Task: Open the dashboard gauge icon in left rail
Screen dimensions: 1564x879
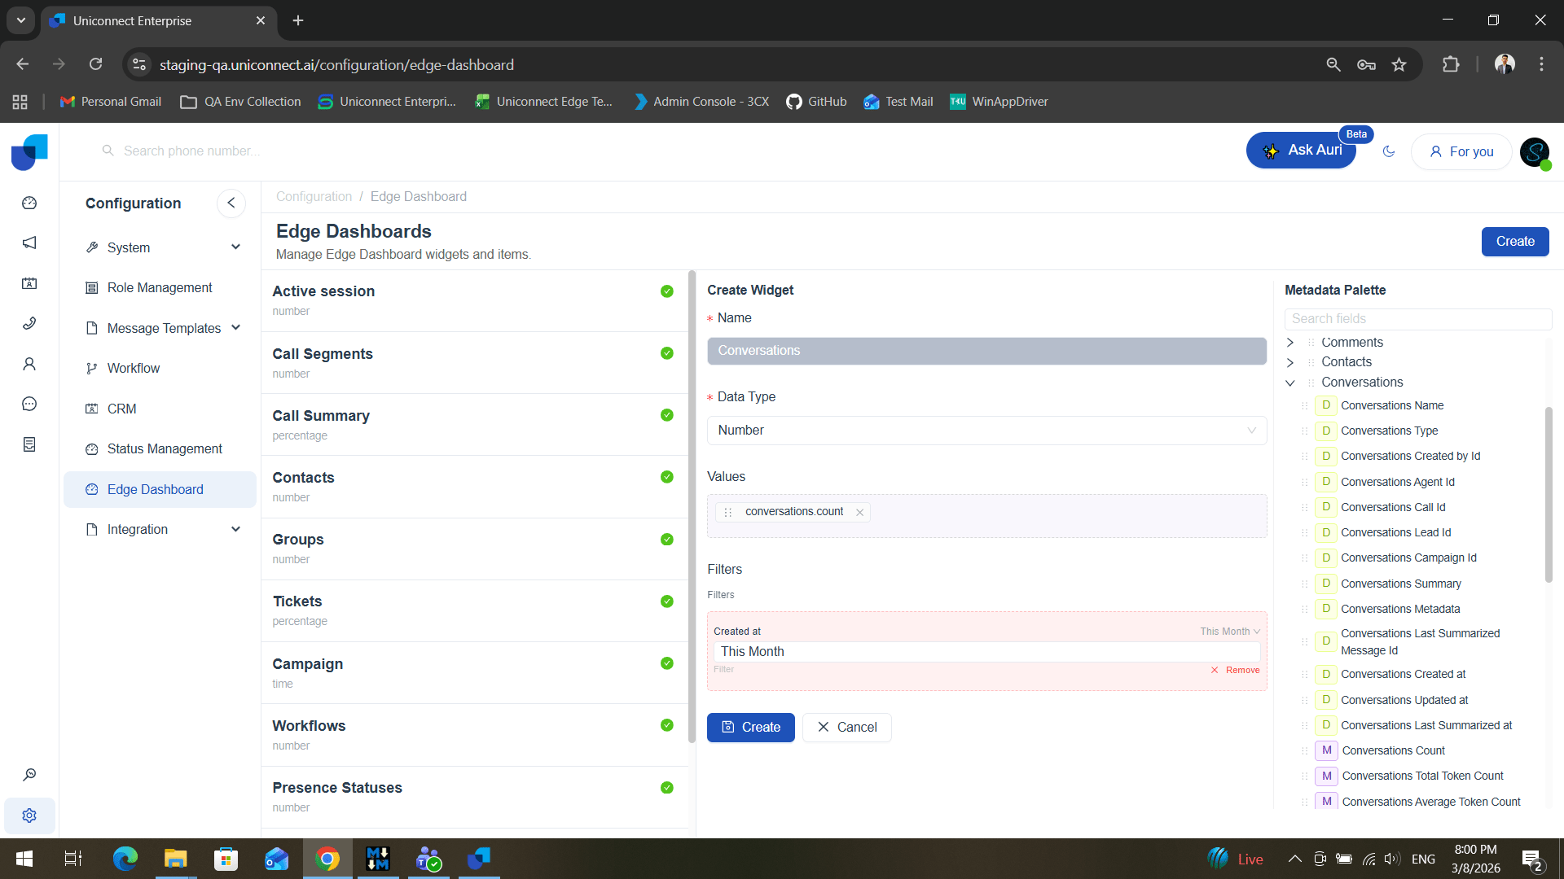Action: coord(29,203)
